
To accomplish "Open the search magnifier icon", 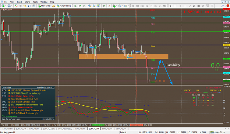I will [x=223, y=6].
